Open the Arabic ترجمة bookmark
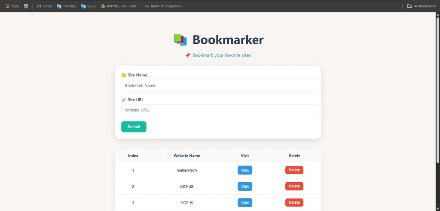Image resolution: width=440 pixels, height=211 pixels. [x=89, y=6]
